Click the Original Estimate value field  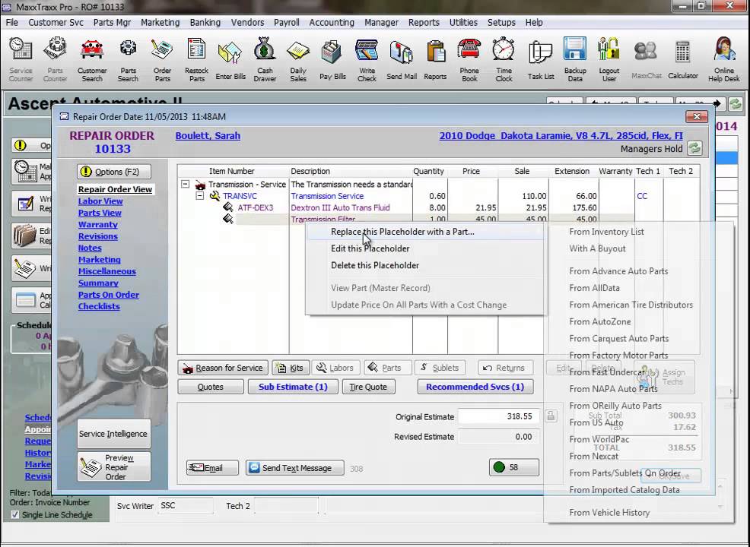coord(498,416)
